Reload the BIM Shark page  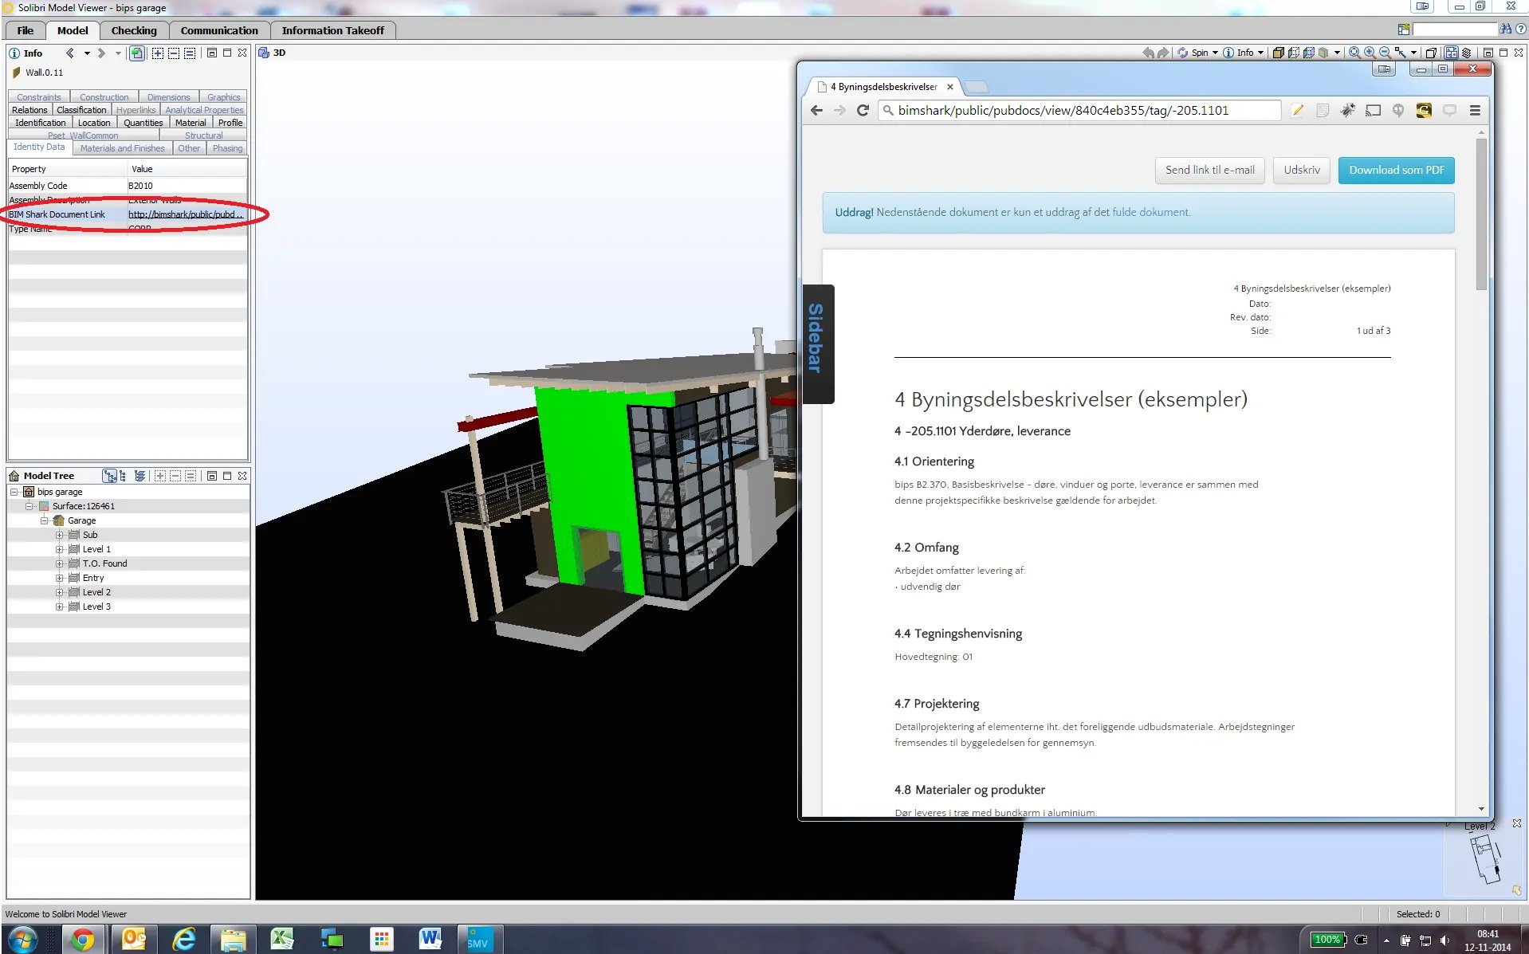863,110
